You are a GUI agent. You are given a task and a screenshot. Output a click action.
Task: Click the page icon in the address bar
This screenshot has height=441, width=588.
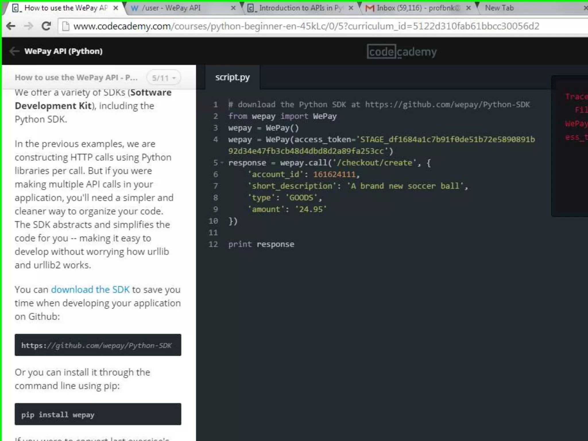tap(66, 26)
